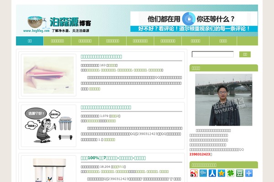
Task: Share via the Renren icon
Action: (212, 173)
